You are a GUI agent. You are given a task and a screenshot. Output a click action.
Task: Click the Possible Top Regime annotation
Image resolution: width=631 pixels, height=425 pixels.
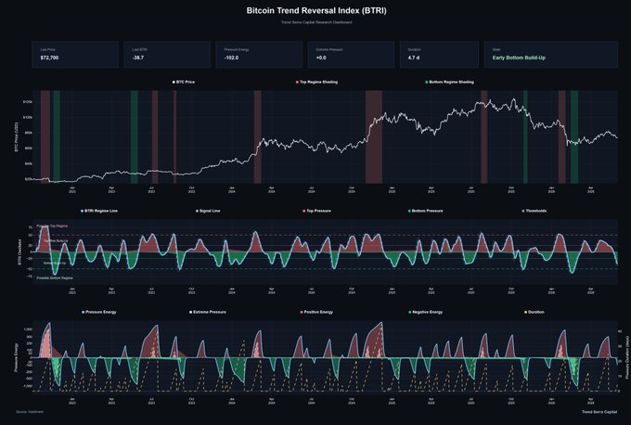click(52, 226)
